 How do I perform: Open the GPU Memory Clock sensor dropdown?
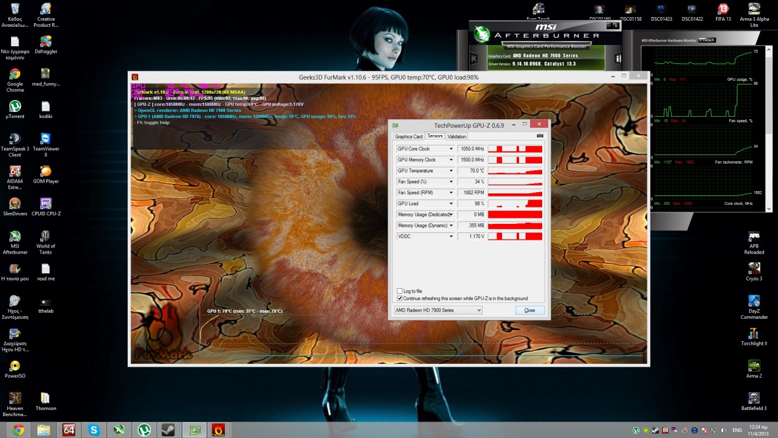coord(451,160)
